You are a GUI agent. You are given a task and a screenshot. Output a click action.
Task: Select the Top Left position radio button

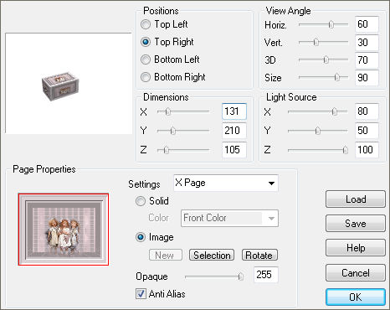point(146,24)
